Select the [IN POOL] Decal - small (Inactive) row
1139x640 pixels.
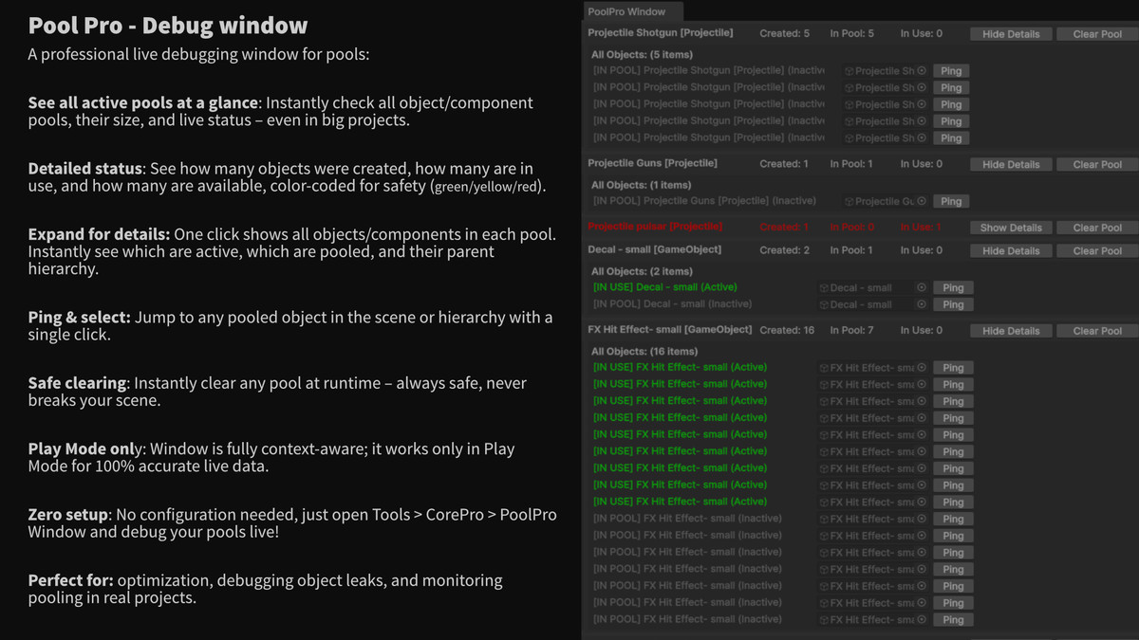coord(672,304)
